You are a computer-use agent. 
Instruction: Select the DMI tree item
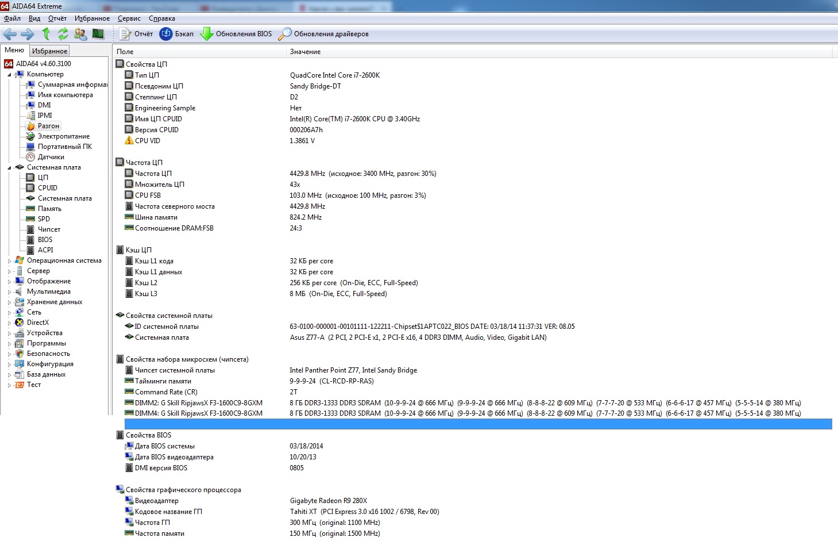(44, 105)
